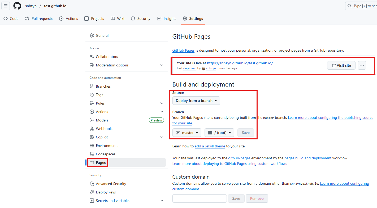
Task: Expand the Moderation options section
Action: (x=162, y=65)
